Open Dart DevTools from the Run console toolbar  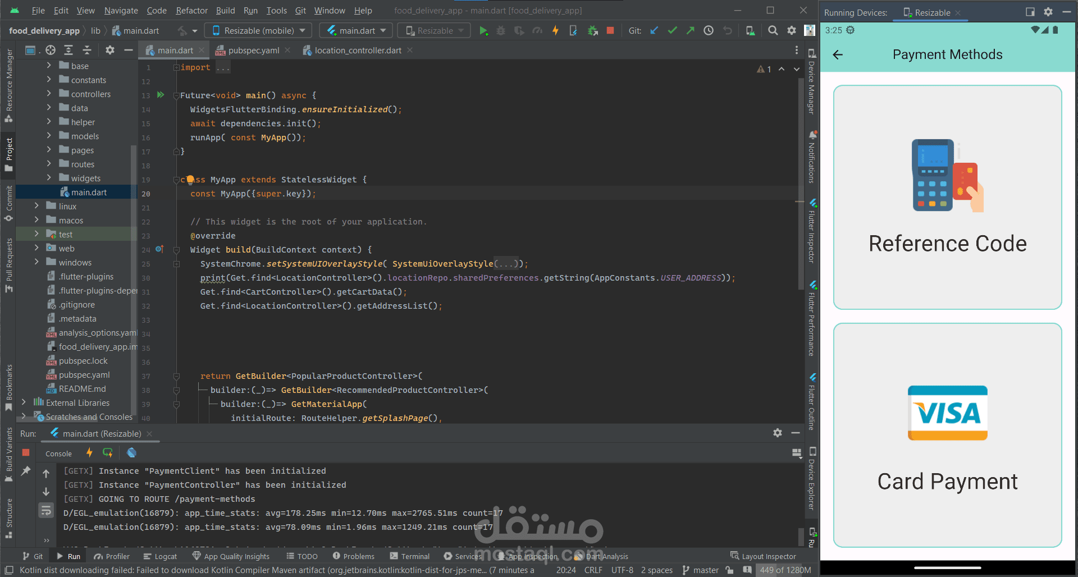click(x=131, y=453)
